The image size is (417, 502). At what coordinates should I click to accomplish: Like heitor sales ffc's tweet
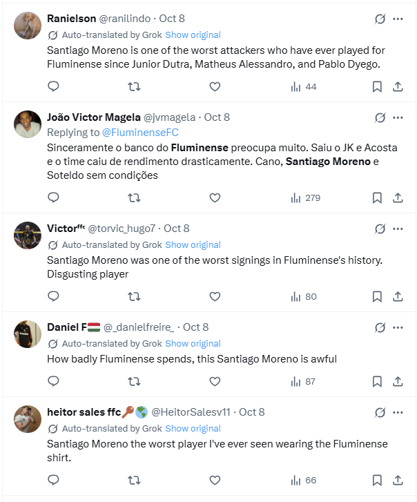[215, 480]
